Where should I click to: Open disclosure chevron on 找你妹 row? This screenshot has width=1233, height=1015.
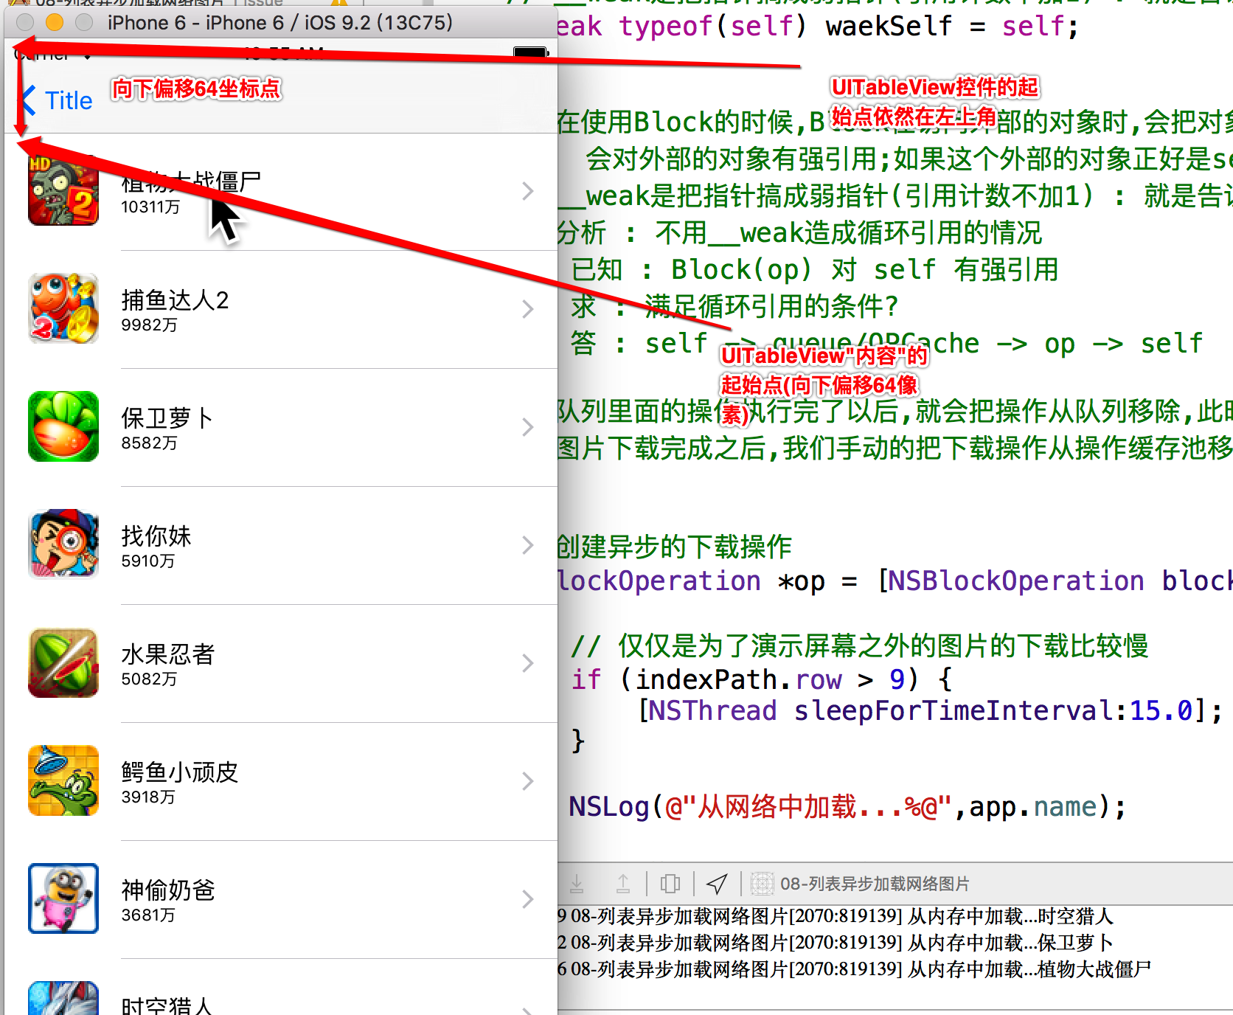coord(528,545)
